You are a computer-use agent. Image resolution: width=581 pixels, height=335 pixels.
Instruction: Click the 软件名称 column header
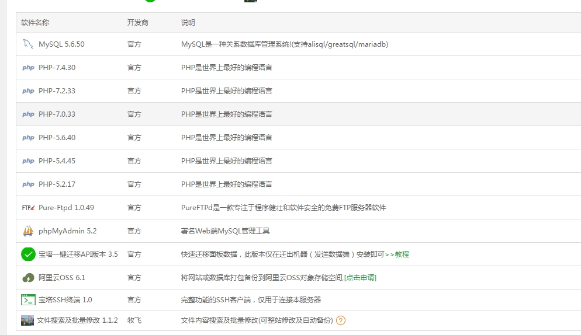coord(35,23)
